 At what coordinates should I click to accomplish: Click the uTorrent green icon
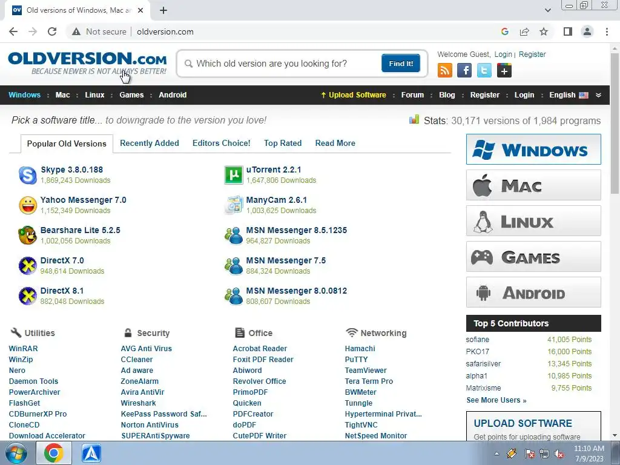coord(233,175)
